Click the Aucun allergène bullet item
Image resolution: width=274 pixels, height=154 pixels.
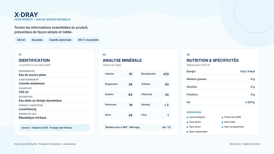click(196, 117)
